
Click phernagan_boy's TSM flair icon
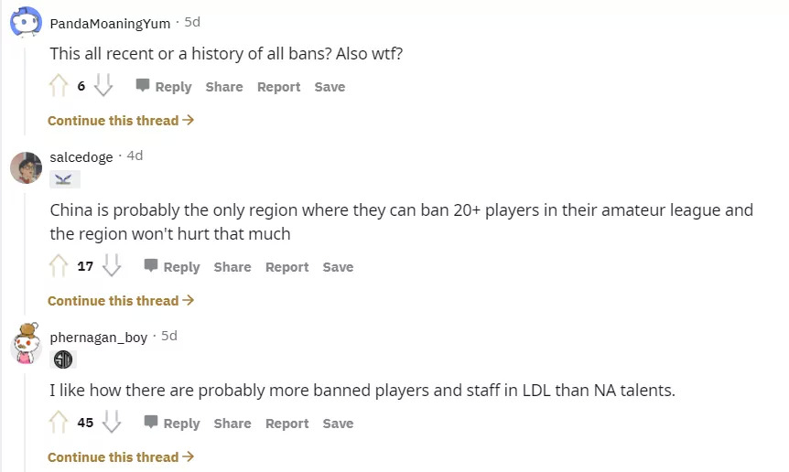click(x=62, y=359)
